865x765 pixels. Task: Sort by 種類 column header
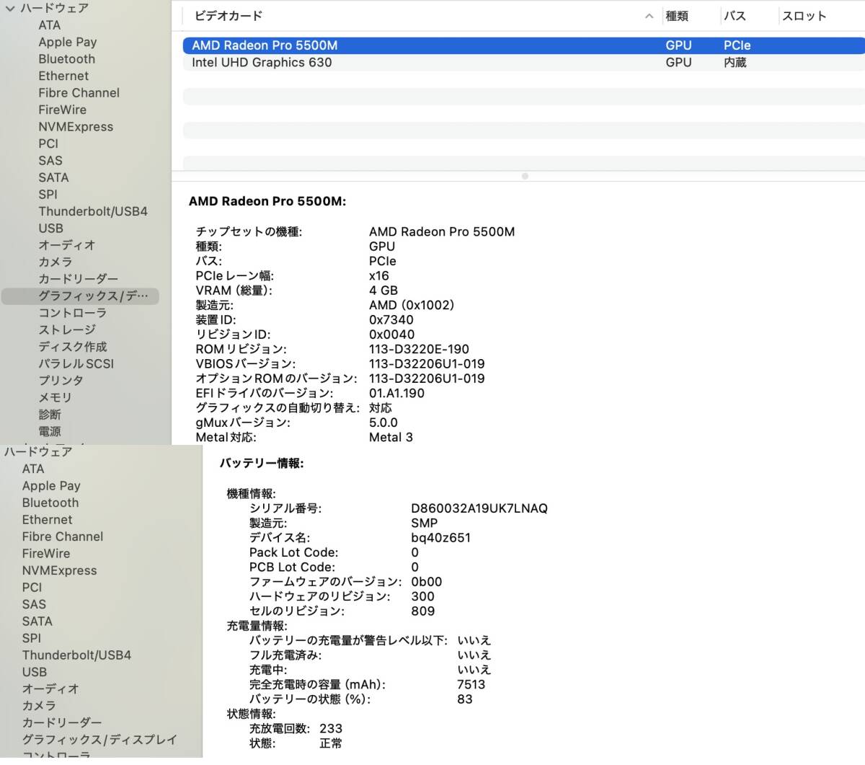[677, 16]
